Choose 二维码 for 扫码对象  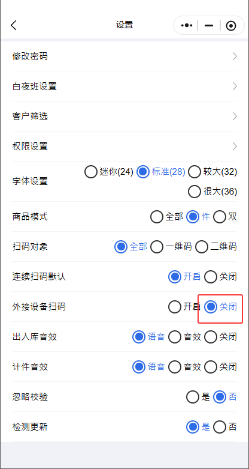[x=216, y=247]
